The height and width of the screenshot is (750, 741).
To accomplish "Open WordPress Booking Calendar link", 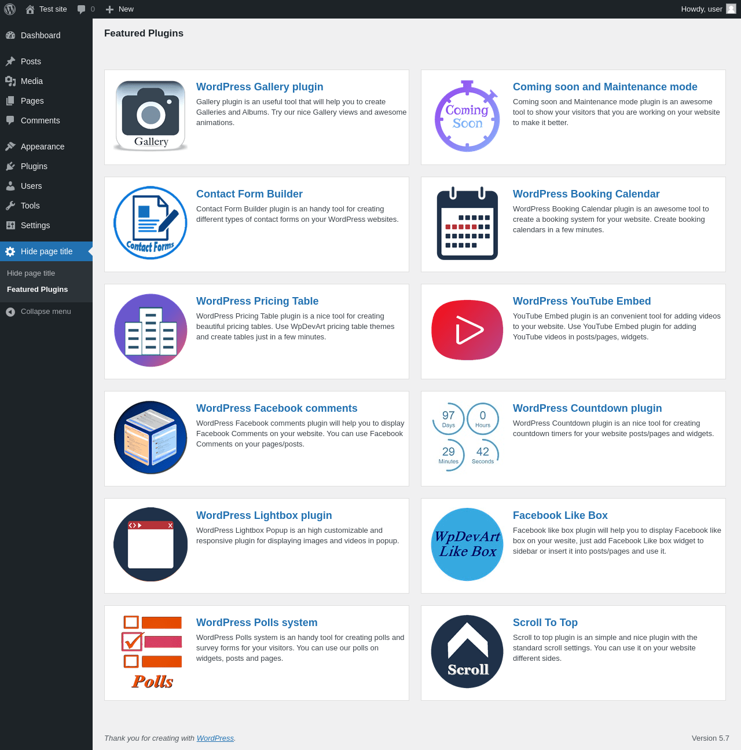I will [586, 194].
